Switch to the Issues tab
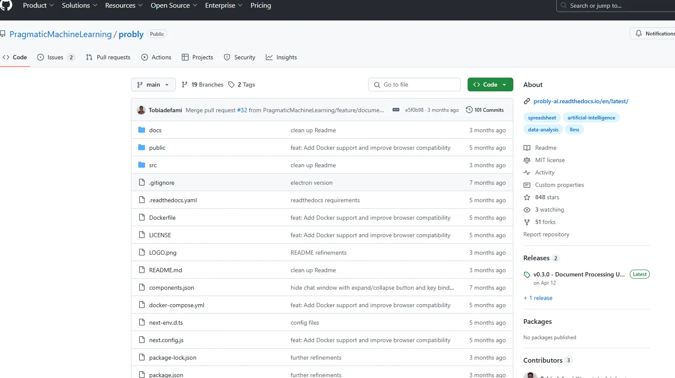 pos(55,57)
